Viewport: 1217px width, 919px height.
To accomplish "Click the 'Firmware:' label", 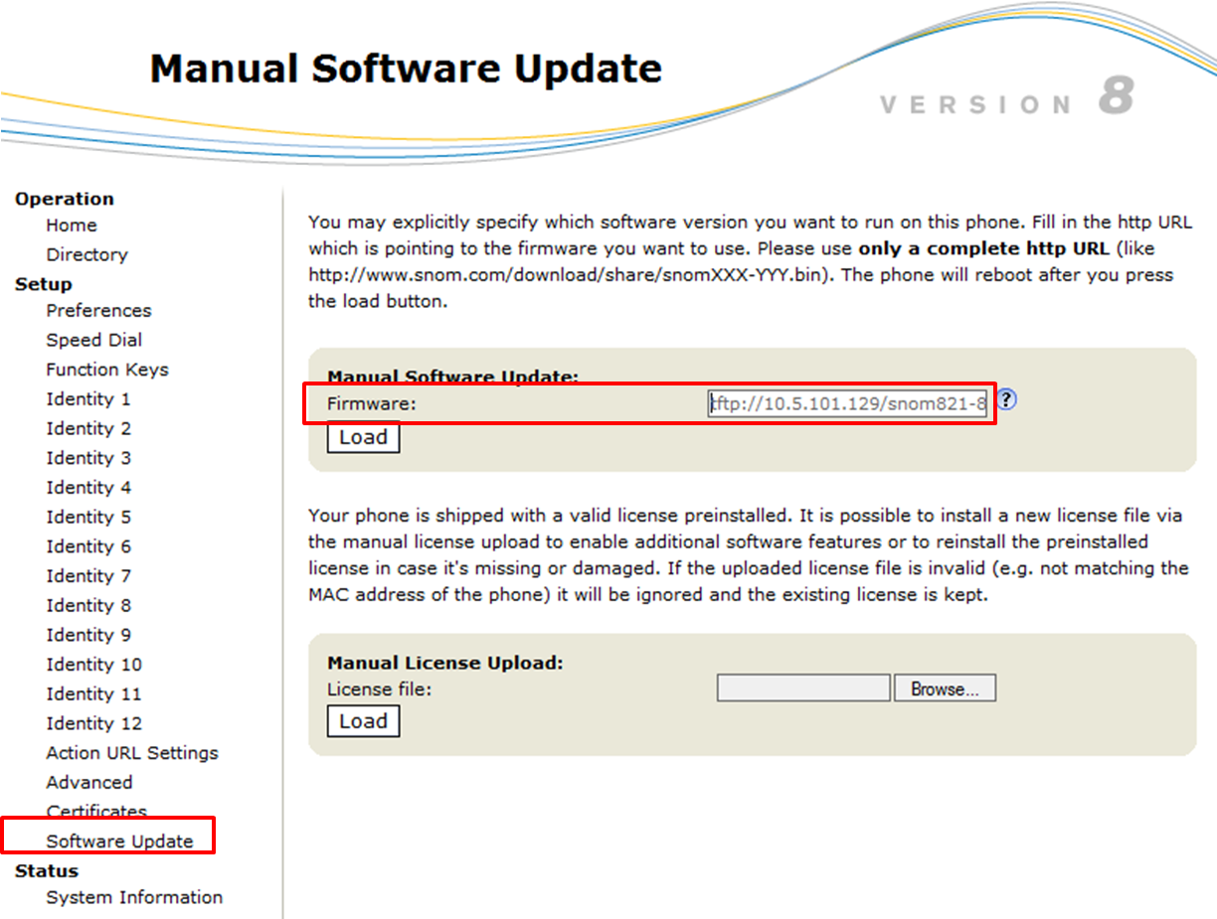I will [372, 403].
